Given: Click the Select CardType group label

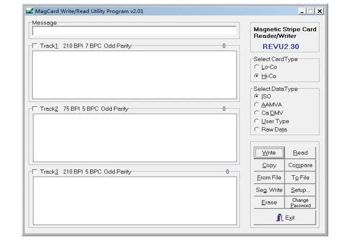Looking at the screenshot, I should click(x=275, y=59).
